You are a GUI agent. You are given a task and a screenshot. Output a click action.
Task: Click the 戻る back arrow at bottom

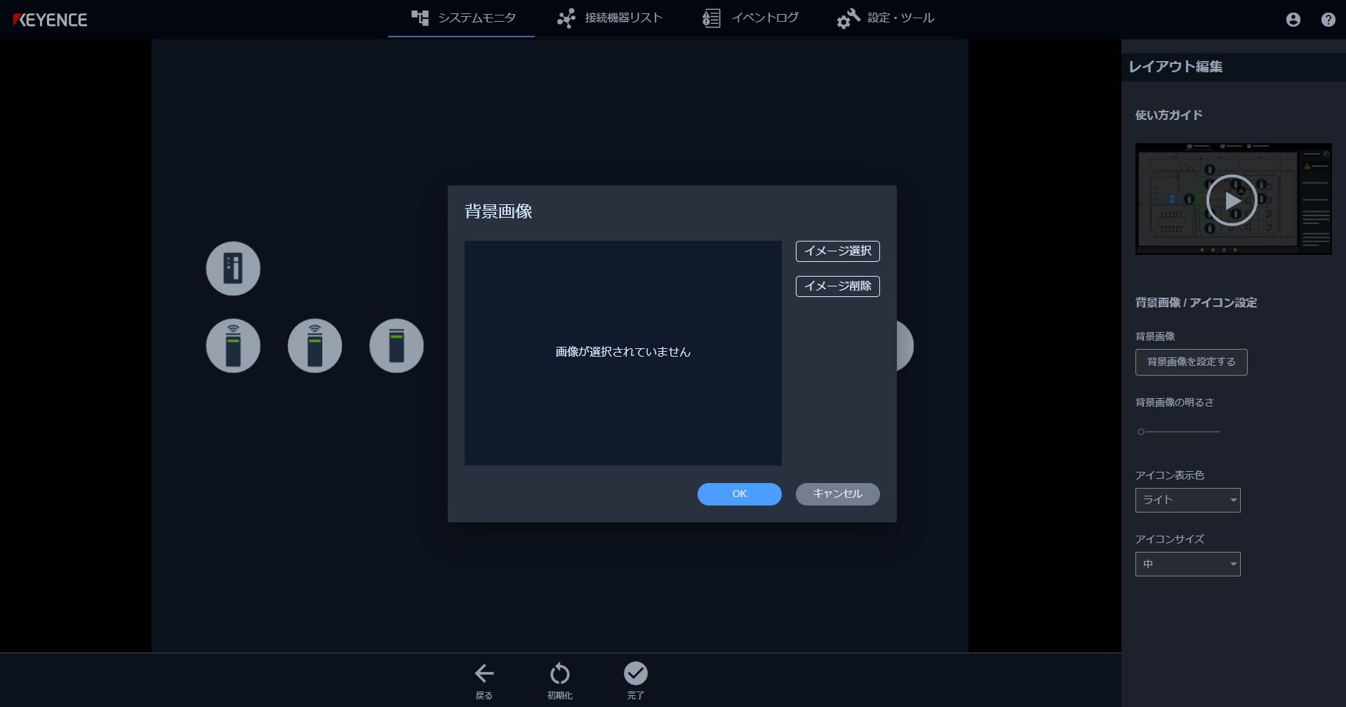click(x=484, y=673)
